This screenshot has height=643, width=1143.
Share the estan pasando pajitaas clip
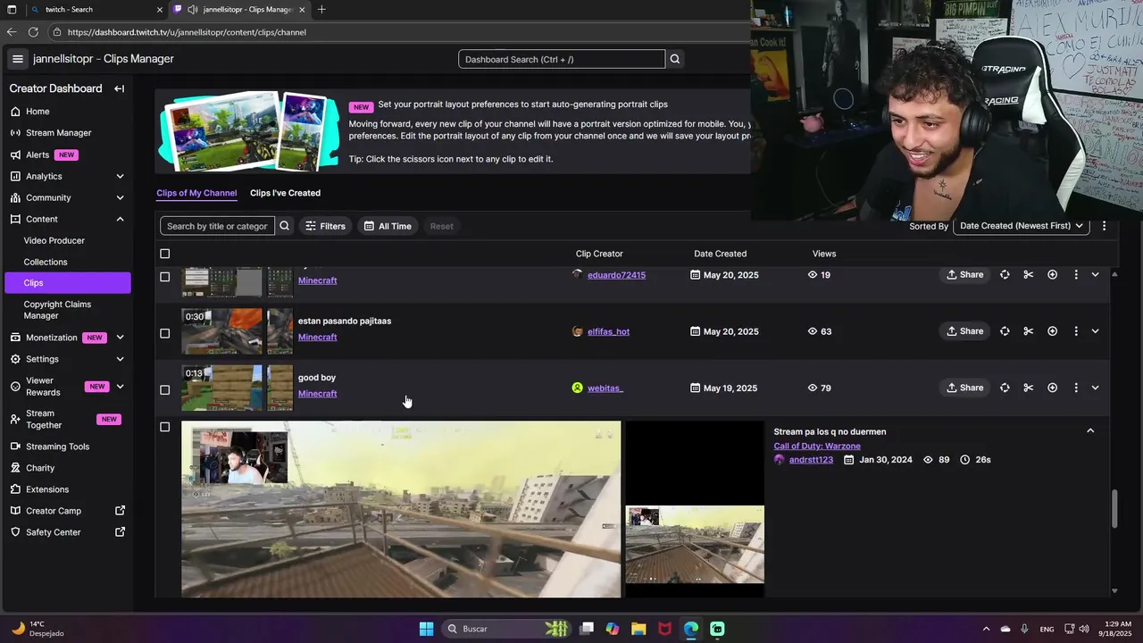click(964, 331)
